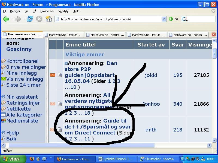Open Retningslinjer link

click(23, 103)
